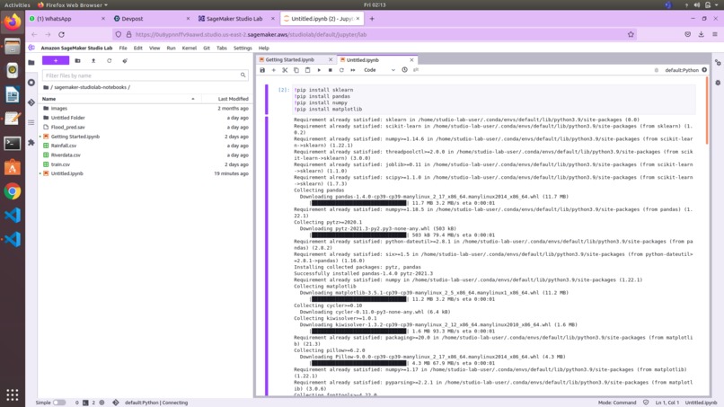Open Table of Contents sidebar icon
The height and width of the screenshot is (407, 724).
pyautogui.click(x=31, y=122)
